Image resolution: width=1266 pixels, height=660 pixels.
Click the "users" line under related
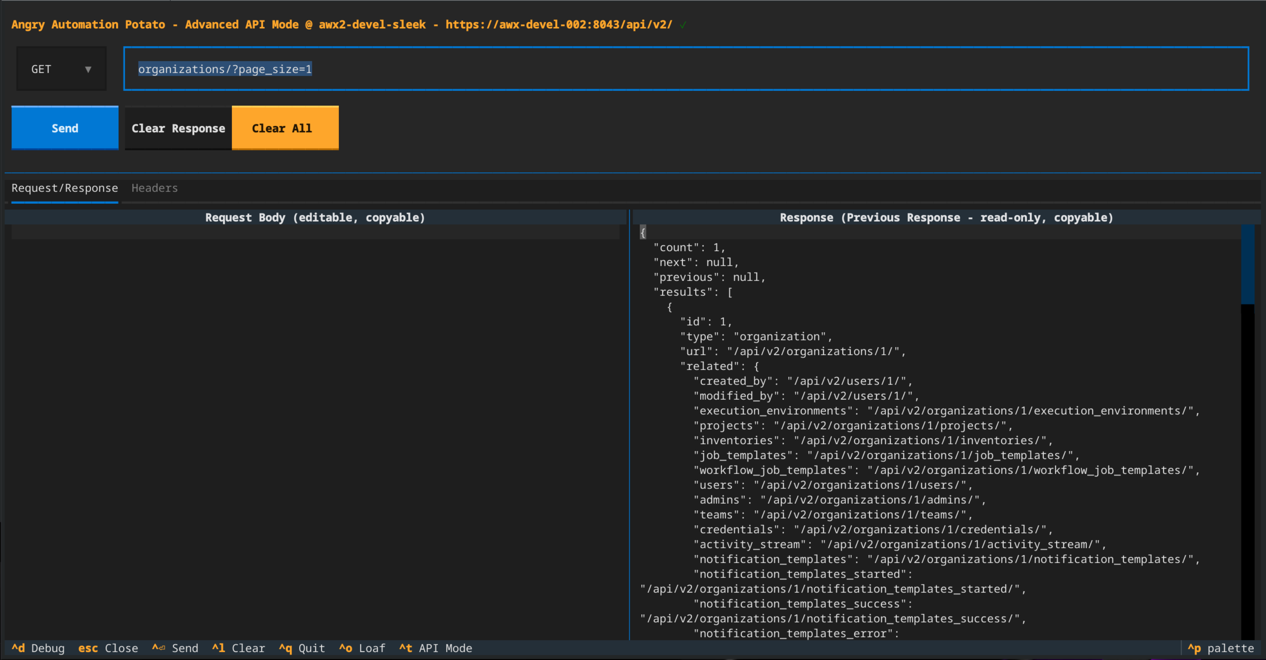point(832,484)
